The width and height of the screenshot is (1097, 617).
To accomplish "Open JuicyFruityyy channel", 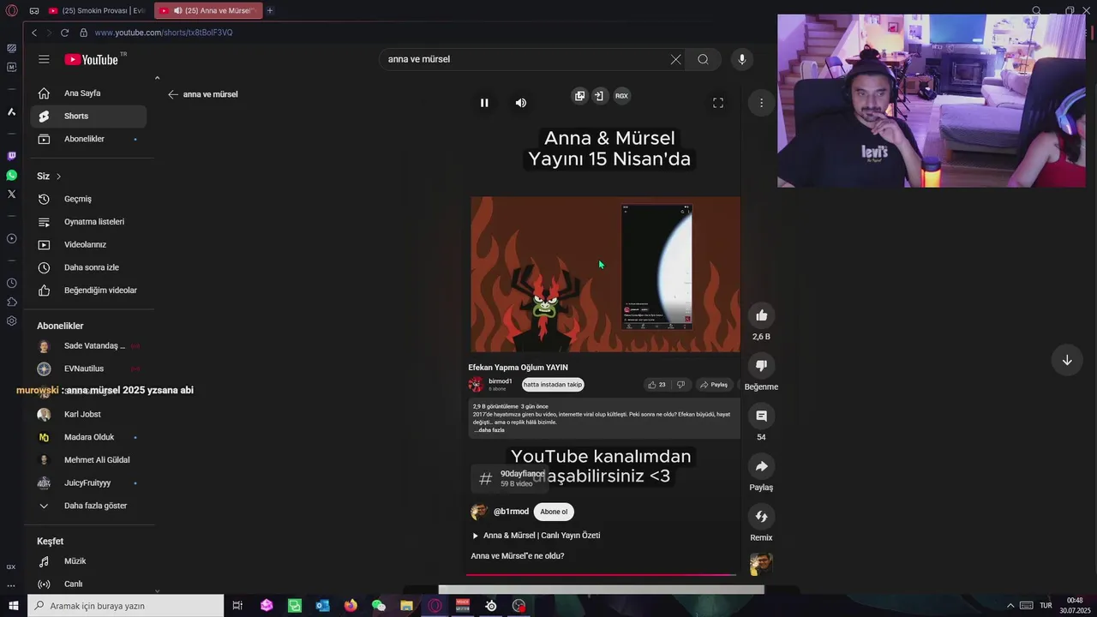I will click(88, 483).
